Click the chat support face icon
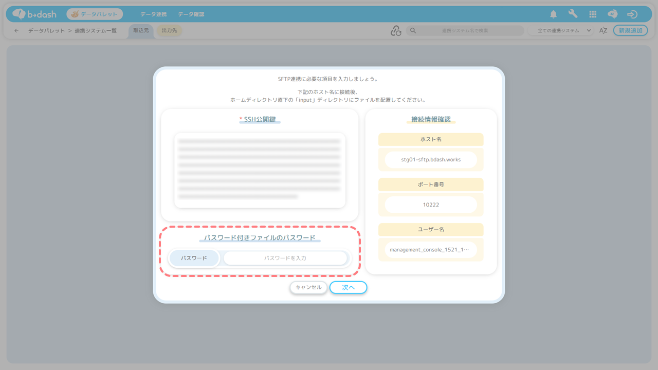Screen dimensions: 658x370 (x=612, y=14)
